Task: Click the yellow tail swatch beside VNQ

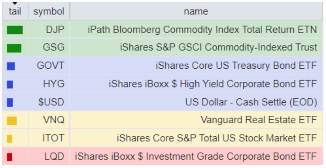Action: [12, 121]
